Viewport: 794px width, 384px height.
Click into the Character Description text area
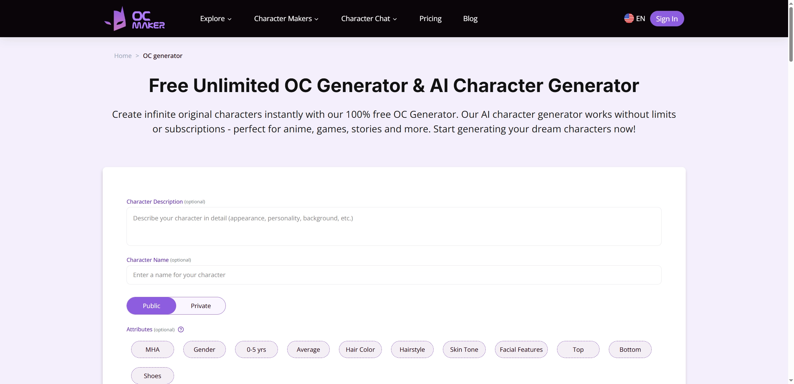394,226
